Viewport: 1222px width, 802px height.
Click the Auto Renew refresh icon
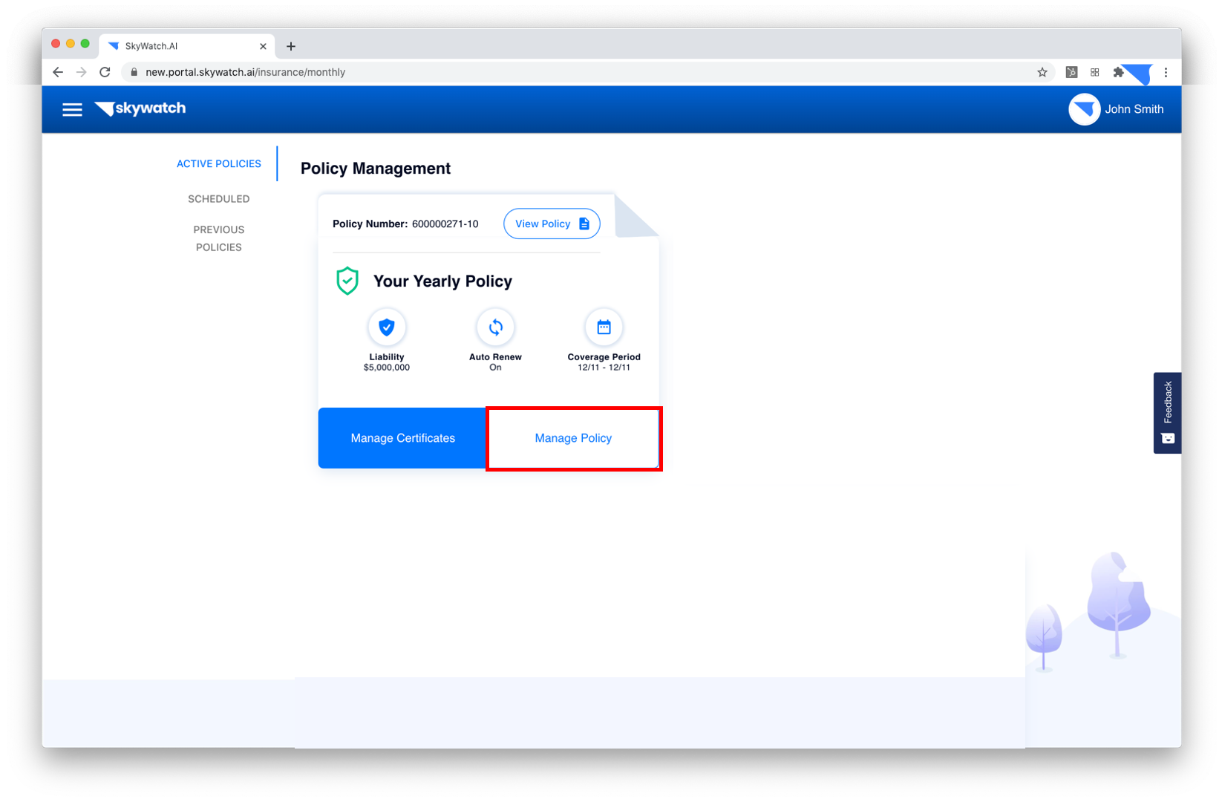point(495,327)
